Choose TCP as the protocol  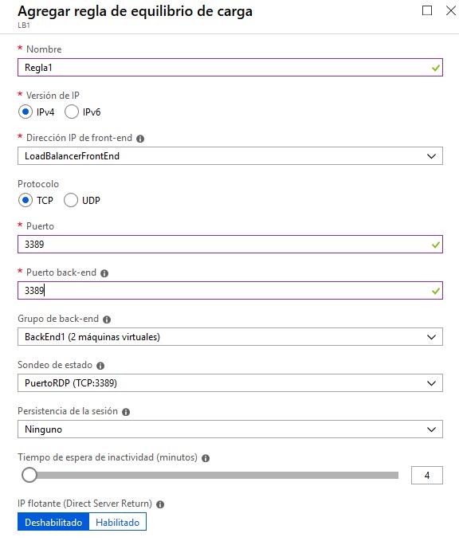point(25,200)
